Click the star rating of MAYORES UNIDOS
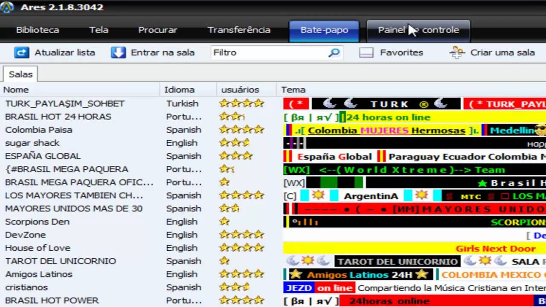This screenshot has width=546, height=307. pos(229,209)
